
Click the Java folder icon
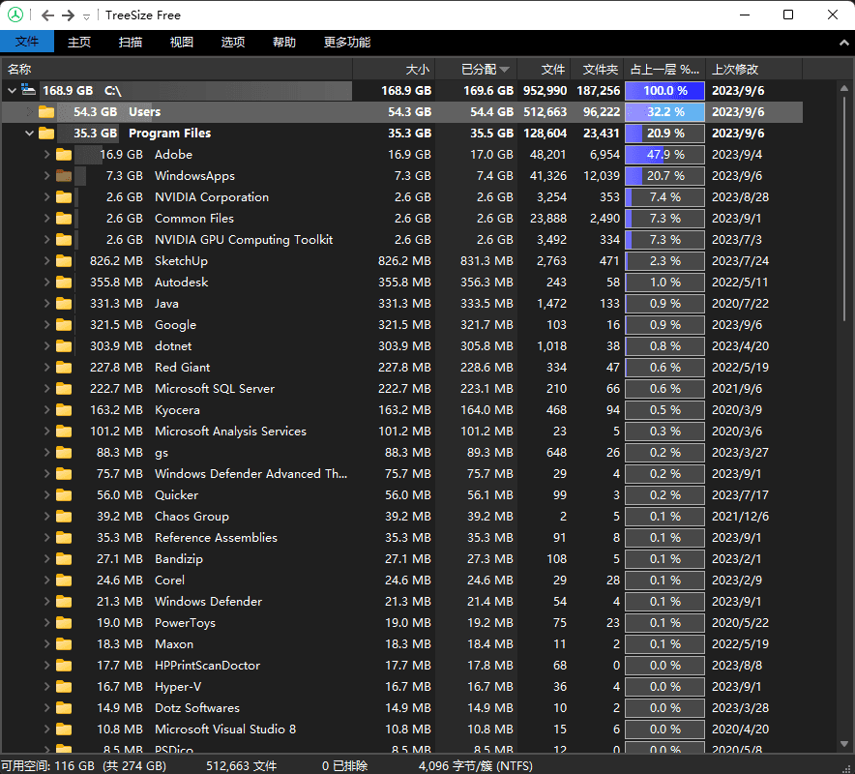[64, 303]
